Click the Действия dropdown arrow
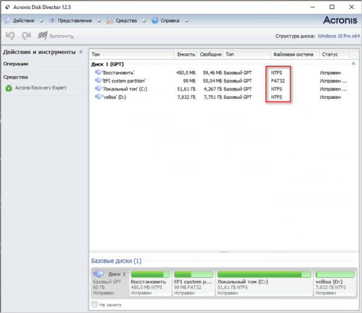This screenshot has height=313, width=362. click(41, 21)
